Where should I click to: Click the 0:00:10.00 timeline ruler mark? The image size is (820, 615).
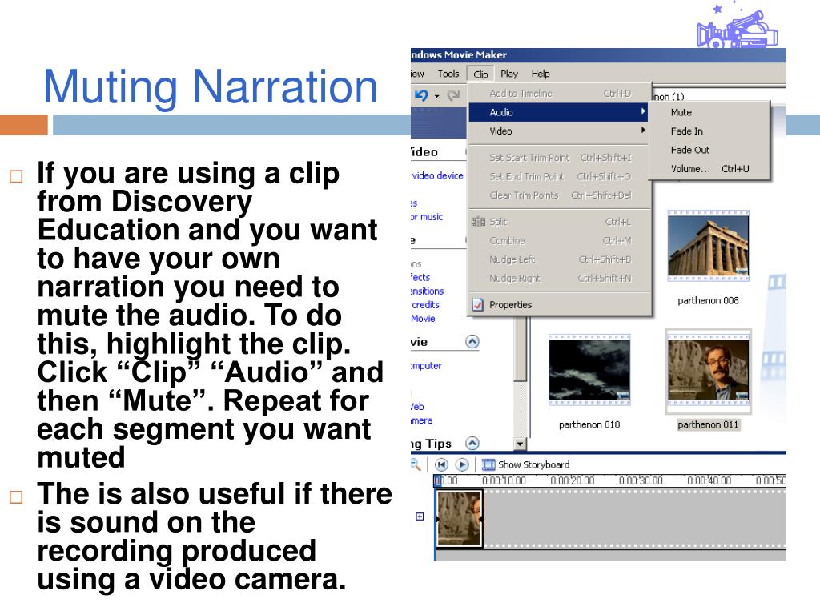click(x=504, y=480)
